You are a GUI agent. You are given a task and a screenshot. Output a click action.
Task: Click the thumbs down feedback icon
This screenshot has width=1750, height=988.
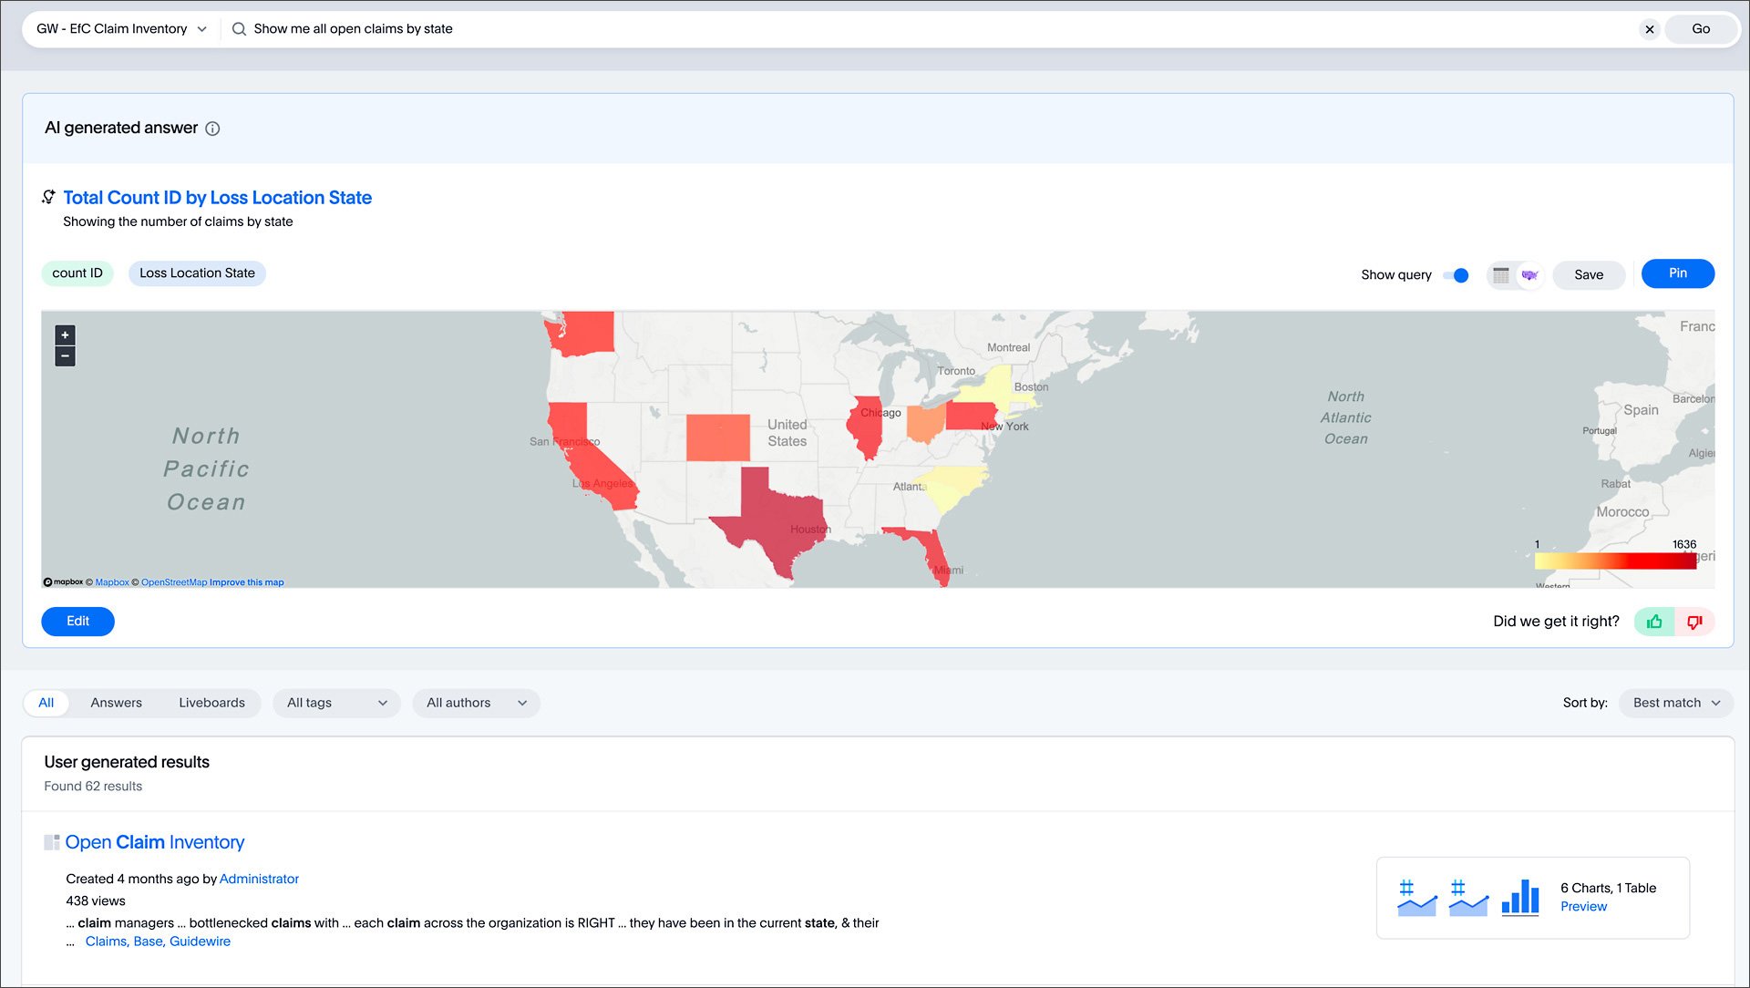(x=1696, y=622)
